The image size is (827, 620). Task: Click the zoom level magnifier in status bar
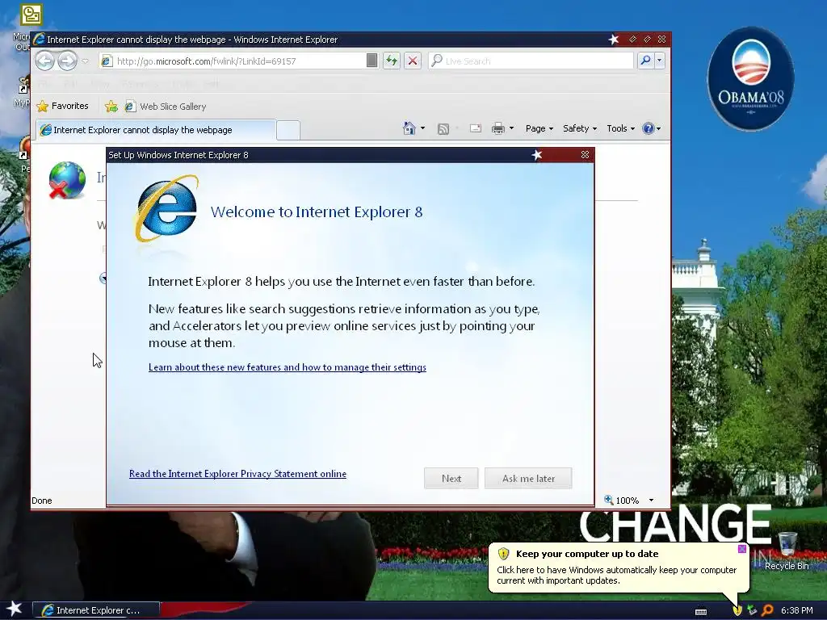609,499
